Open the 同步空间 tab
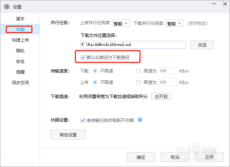 pyautogui.click(x=20, y=82)
